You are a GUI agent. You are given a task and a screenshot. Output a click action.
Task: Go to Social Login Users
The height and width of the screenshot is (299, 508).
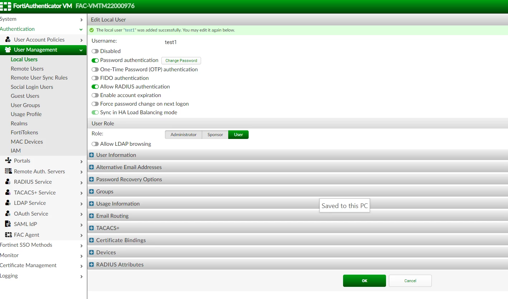32,87
